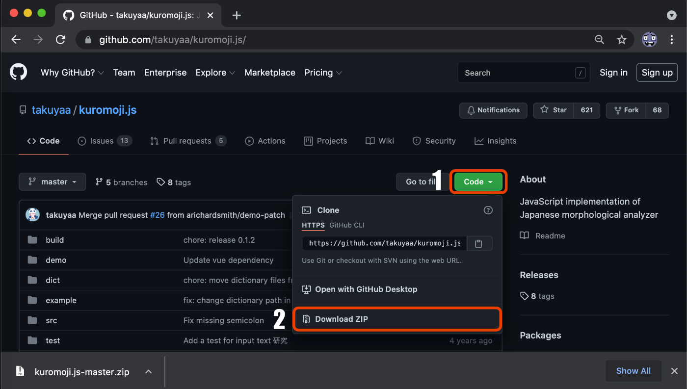Image resolution: width=687 pixels, height=389 pixels.
Task: Open the Marketplace link
Action: [x=270, y=73]
